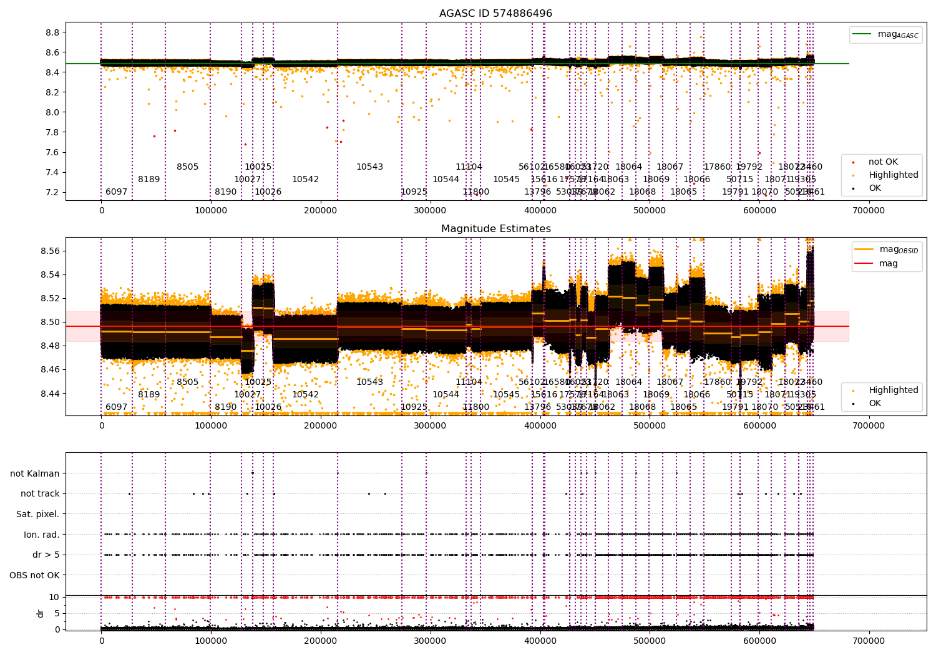Click the 8.44 y-axis tick label

click(51, 394)
